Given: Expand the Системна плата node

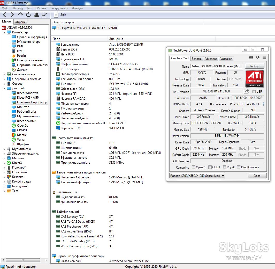Looking at the screenshot, I should (4, 75).
